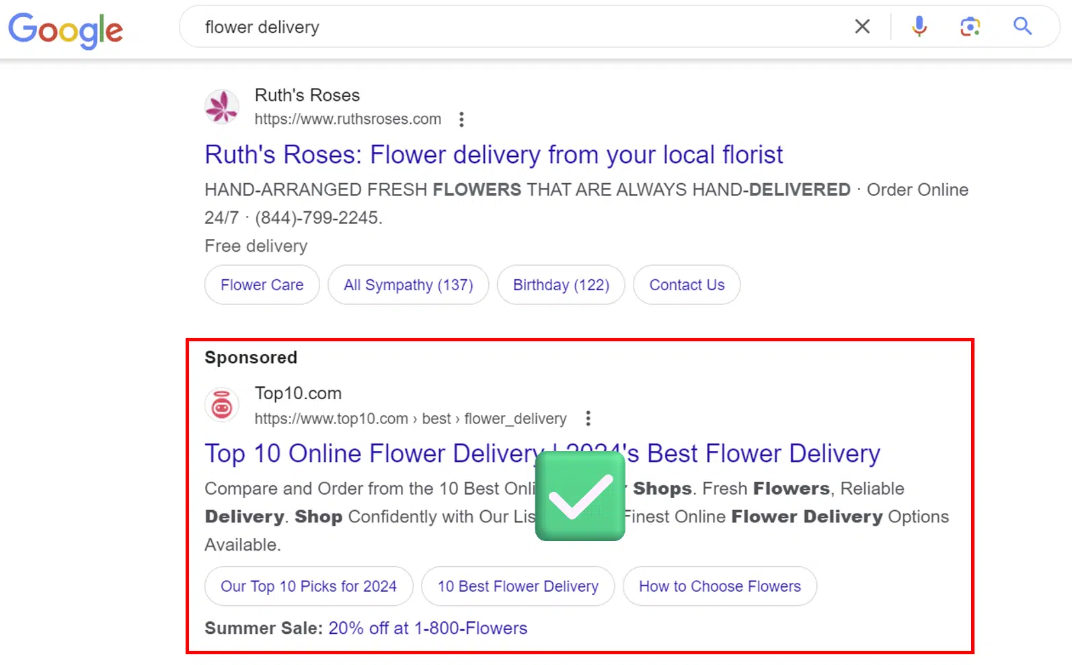Image resolution: width=1072 pixels, height=665 pixels.
Task: Select the Flower Care sitelink chip
Action: click(262, 285)
